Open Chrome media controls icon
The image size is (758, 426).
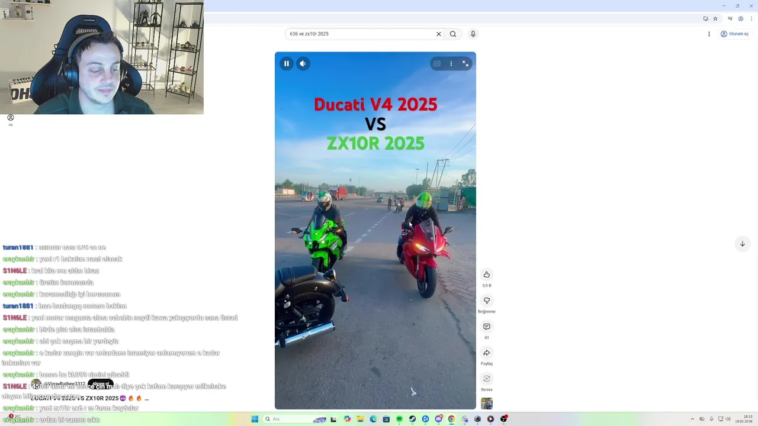pos(730,18)
